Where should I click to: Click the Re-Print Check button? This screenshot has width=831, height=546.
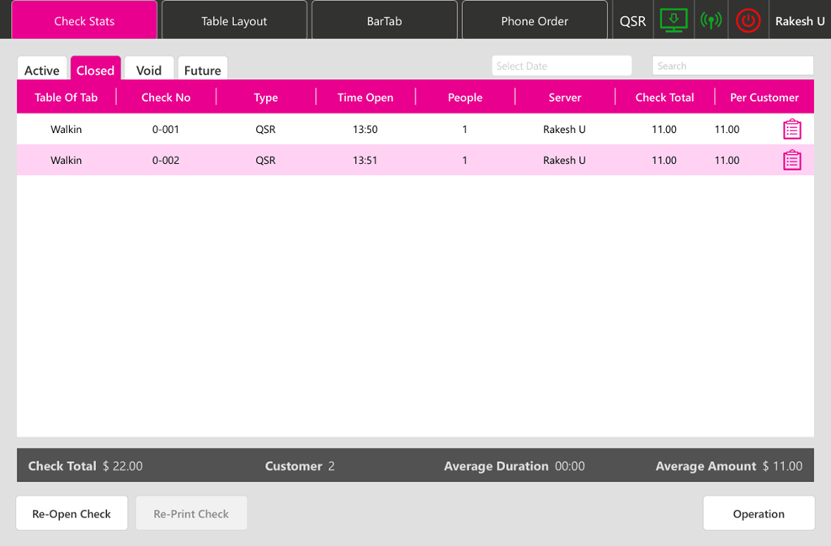(x=191, y=513)
